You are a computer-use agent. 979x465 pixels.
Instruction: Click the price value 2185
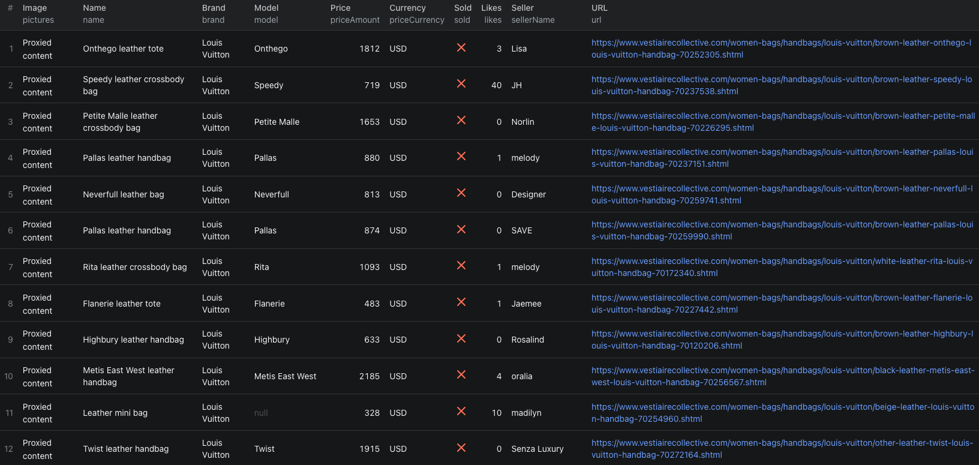point(370,376)
